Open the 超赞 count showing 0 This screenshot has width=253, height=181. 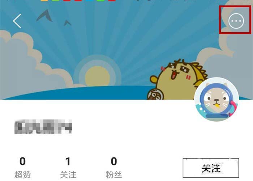pyautogui.click(x=22, y=161)
